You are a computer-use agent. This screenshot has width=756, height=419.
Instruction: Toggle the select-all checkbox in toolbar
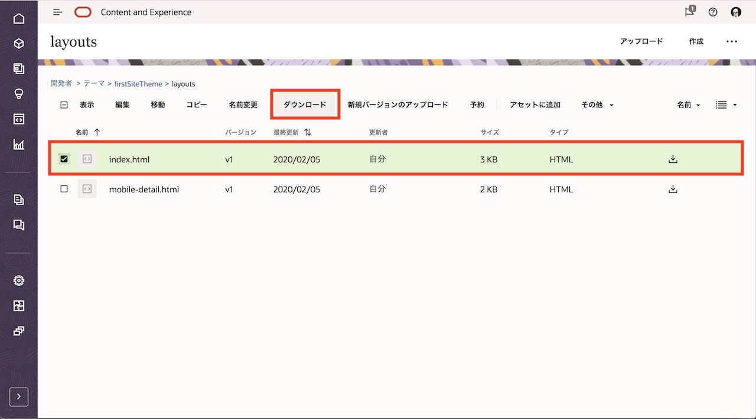pyautogui.click(x=64, y=105)
